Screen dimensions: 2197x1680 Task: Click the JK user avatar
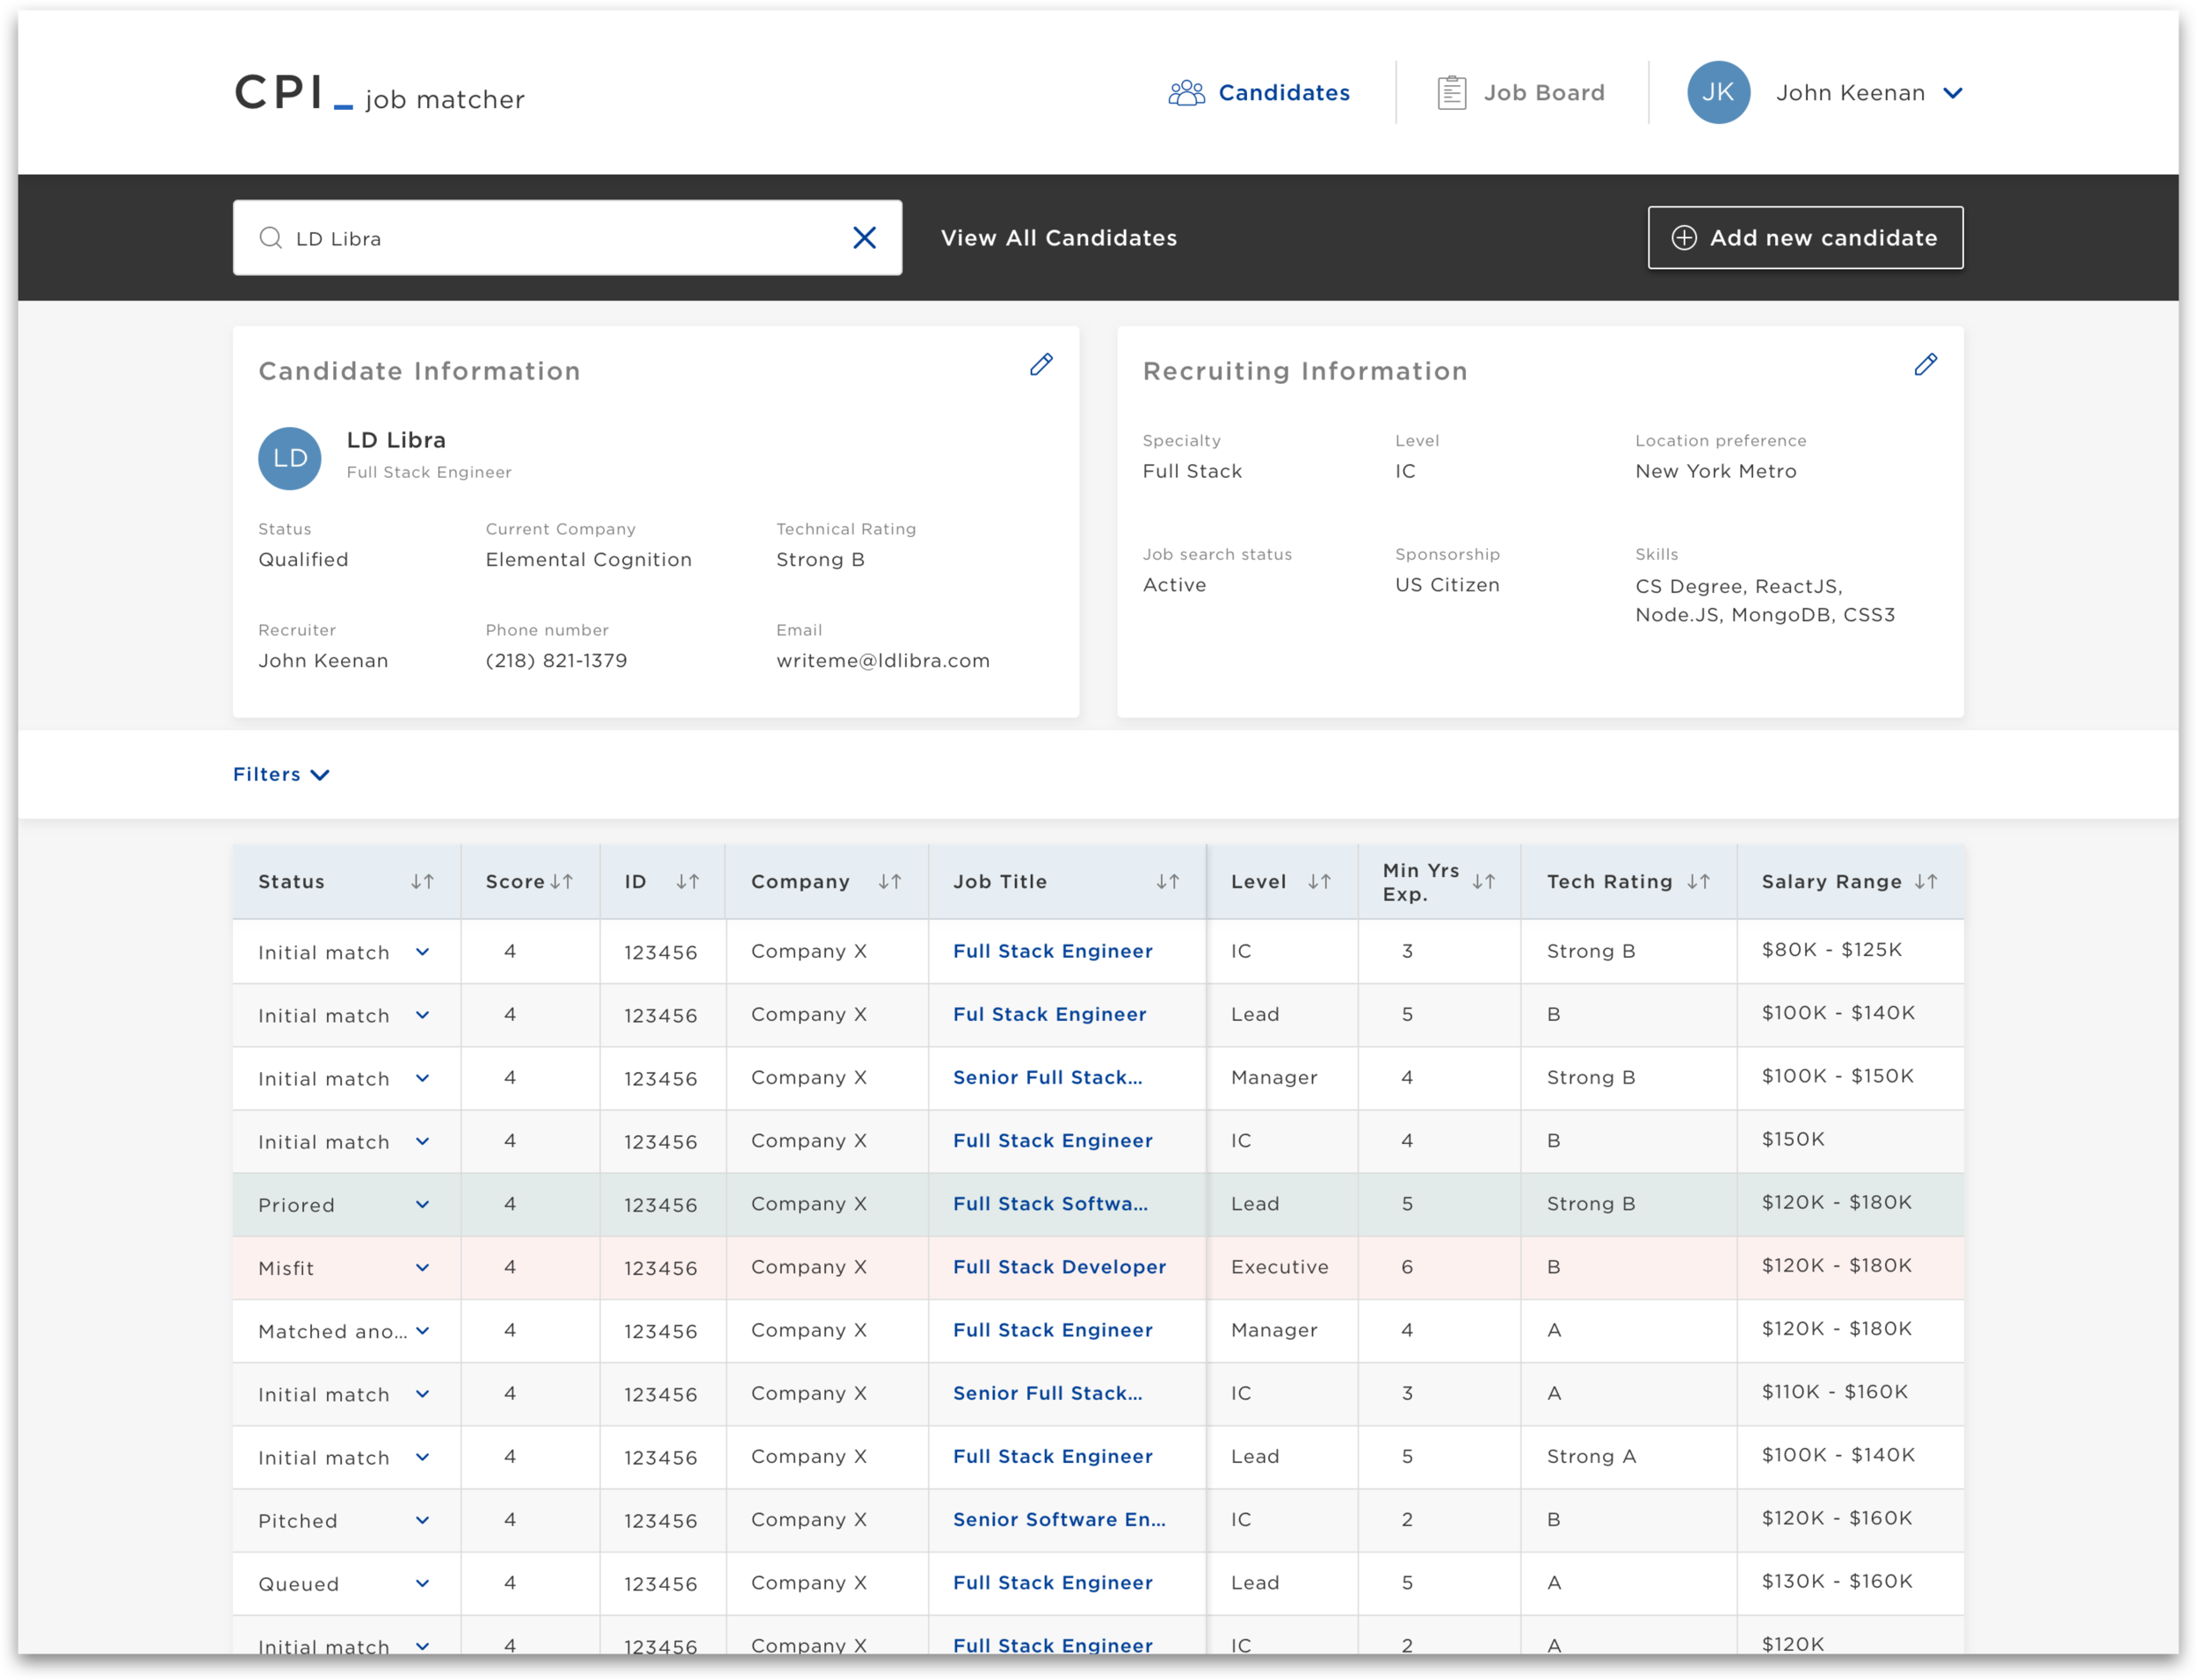click(1718, 93)
